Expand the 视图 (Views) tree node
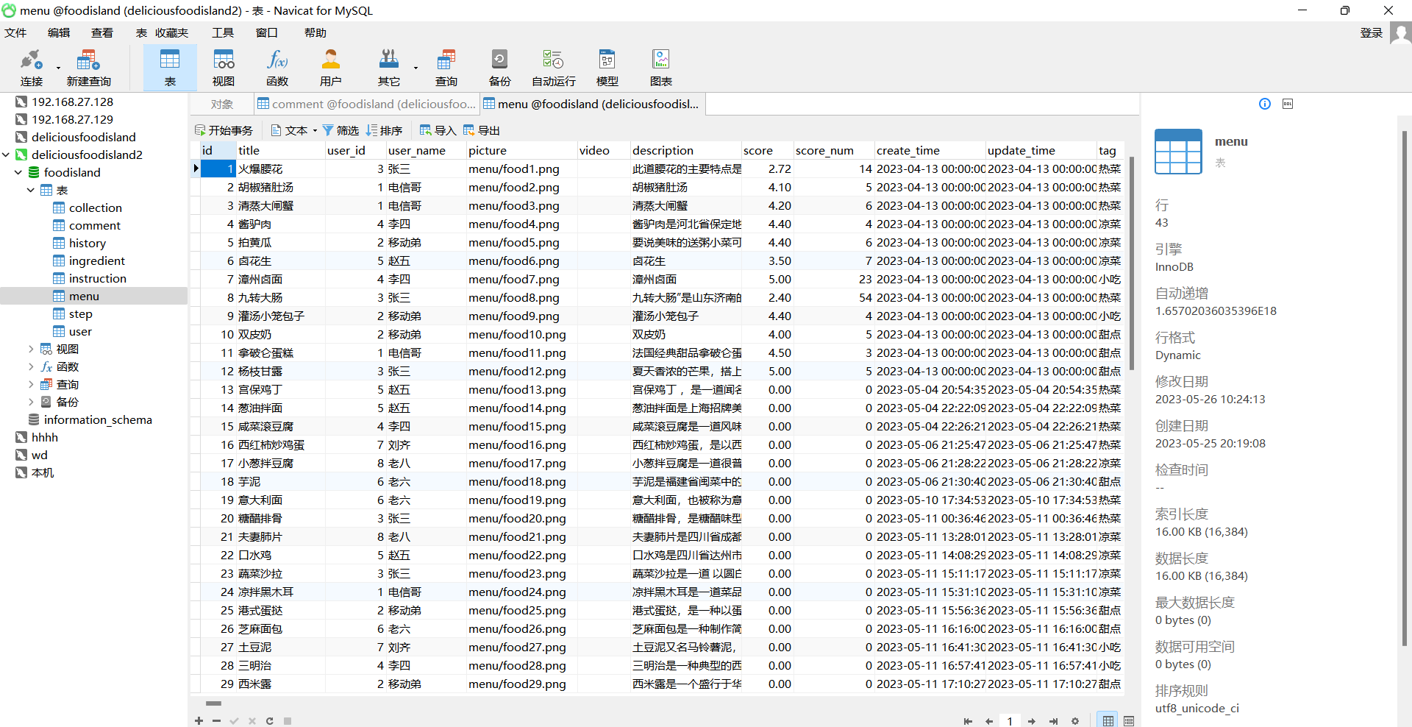This screenshot has height=727, width=1412. tap(31, 349)
